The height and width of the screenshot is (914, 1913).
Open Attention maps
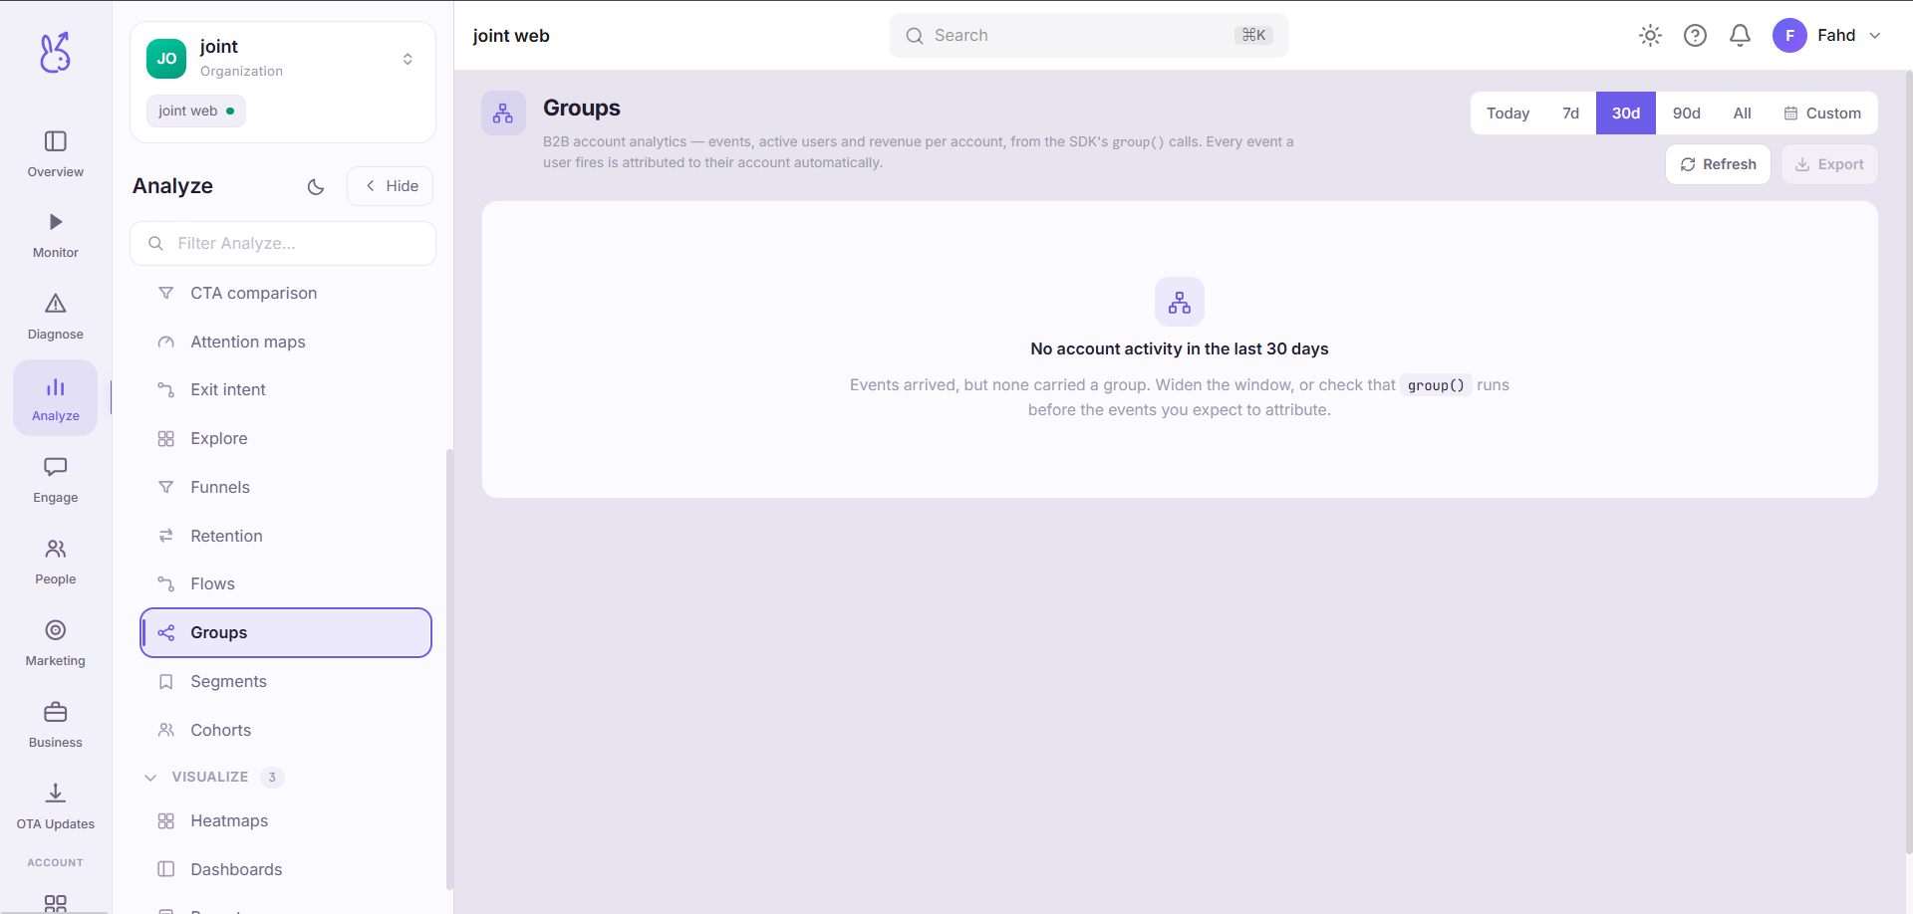286,342
